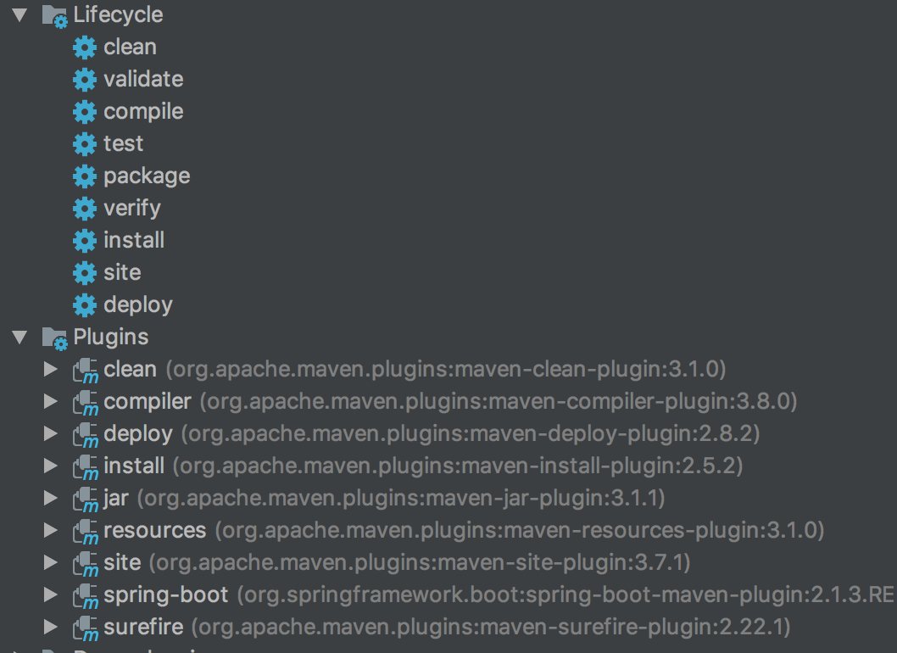This screenshot has height=653, width=897.
Task: Expand the compiler plugin node
Action: 51,402
